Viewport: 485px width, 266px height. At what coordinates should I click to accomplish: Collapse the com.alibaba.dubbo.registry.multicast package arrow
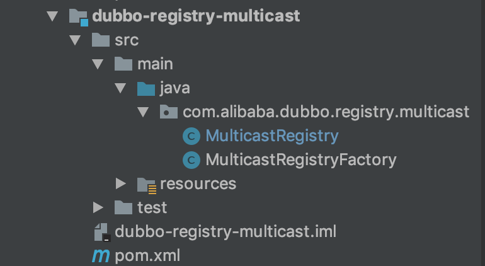tap(143, 112)
